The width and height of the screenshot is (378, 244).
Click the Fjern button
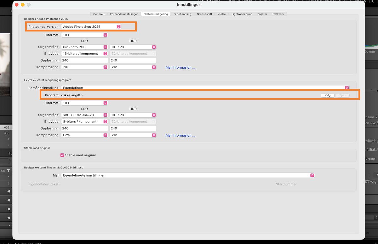[343, 95]
